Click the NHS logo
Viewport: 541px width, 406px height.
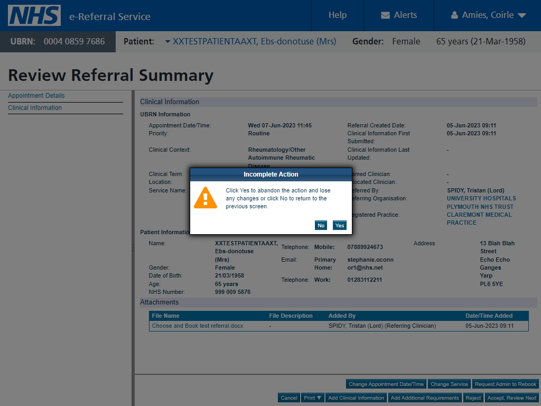(34, 15)
